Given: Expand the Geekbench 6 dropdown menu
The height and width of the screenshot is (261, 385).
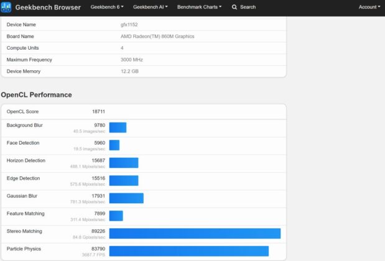Looking at the screenshot, I should (x=107, y=7).
